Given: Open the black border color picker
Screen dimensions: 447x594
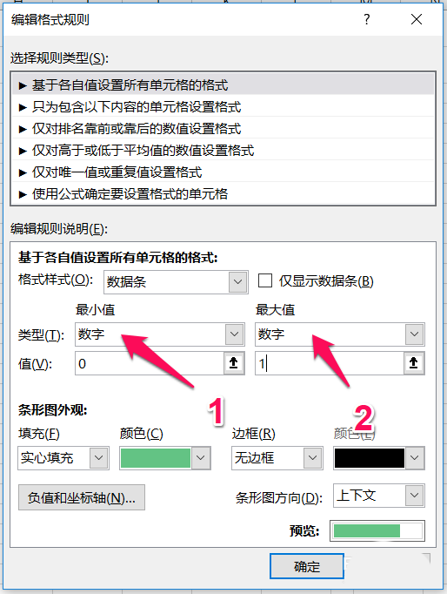Looking at the screenshot, I should (378, 457).
